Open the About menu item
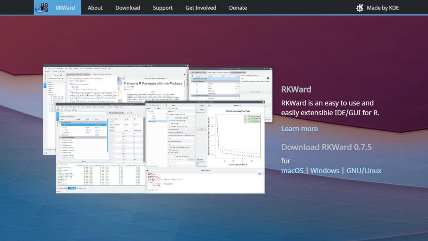The width and height of the screenshot is (428, 241). [x=95, y=8]
